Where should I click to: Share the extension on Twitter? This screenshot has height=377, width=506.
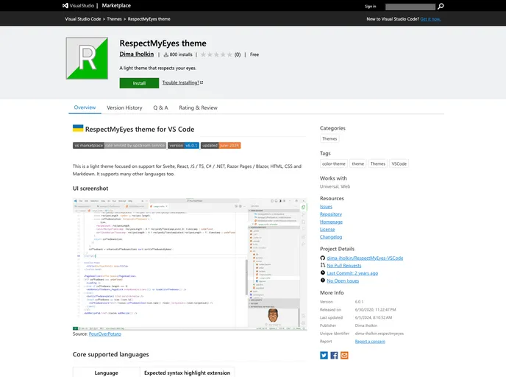coord(324,355)
